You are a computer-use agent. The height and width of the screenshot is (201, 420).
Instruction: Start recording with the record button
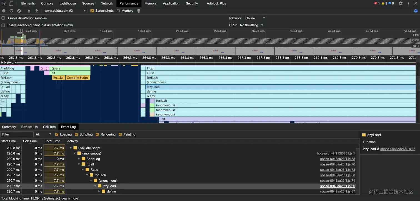(4, 11)
